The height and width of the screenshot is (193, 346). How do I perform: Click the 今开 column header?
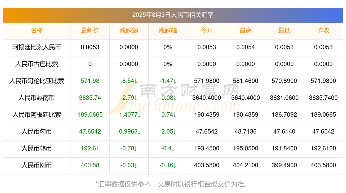tap(207, 30)
